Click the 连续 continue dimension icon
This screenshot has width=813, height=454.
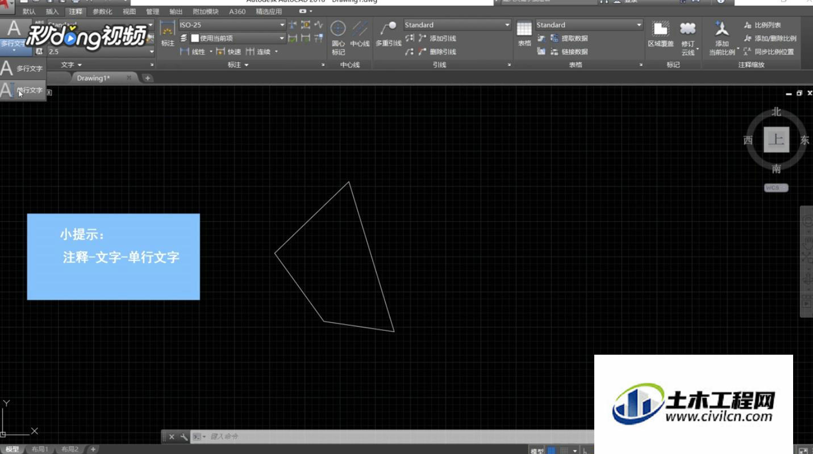(250, 52)
